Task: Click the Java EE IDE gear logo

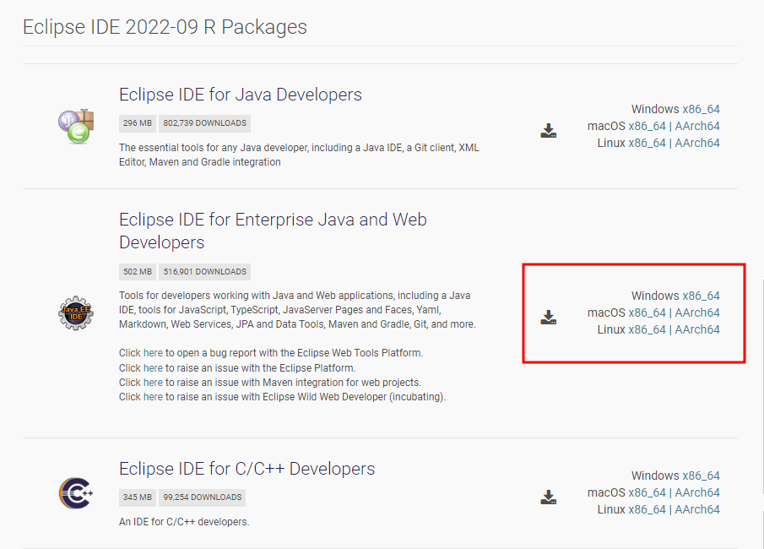Action: click(x=76, y=313)
